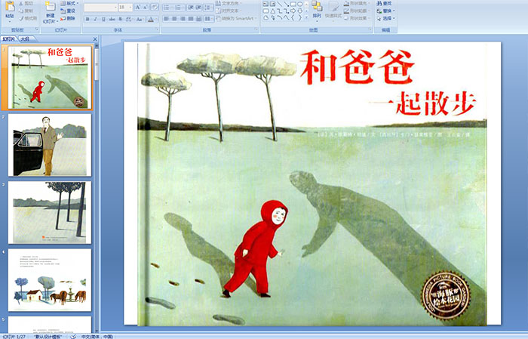
Task: Click Reset (重设) slide button
Action: (68, 11)
